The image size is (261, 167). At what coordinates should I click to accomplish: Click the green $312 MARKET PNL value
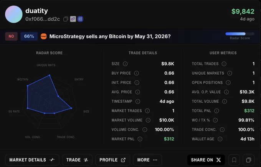[x=169, y=139]
